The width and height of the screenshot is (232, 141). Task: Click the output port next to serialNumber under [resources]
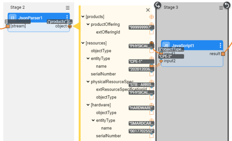[x=152, y=74]
